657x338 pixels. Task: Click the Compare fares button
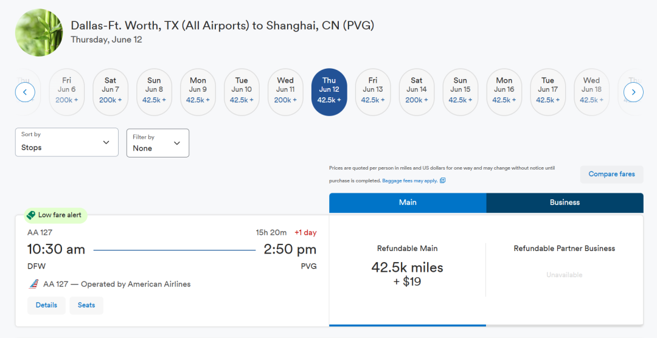click(x=612, y=174)
